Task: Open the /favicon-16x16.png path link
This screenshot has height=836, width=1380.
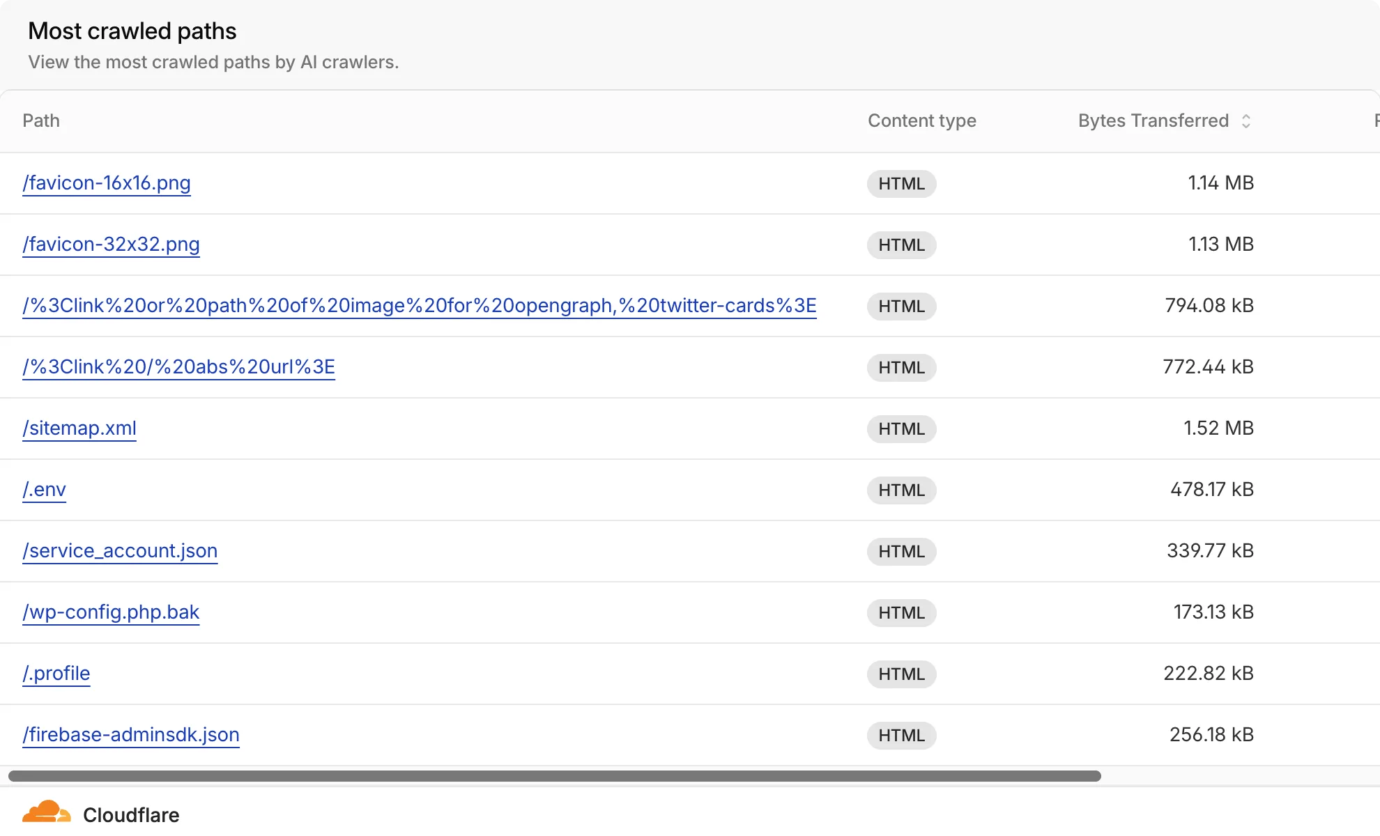Action: point(107,183)
